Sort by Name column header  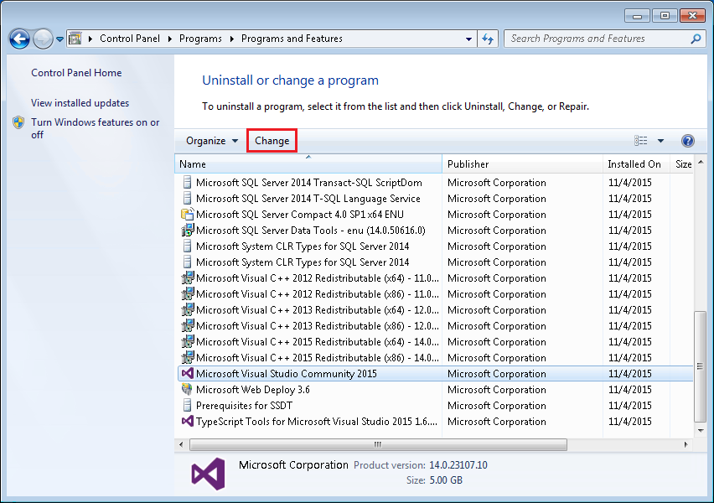point(308,164)
